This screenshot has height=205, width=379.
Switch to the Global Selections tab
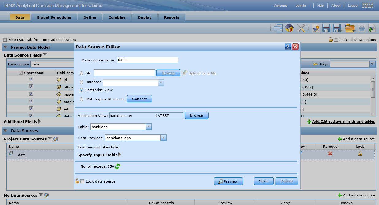(54, 17)
